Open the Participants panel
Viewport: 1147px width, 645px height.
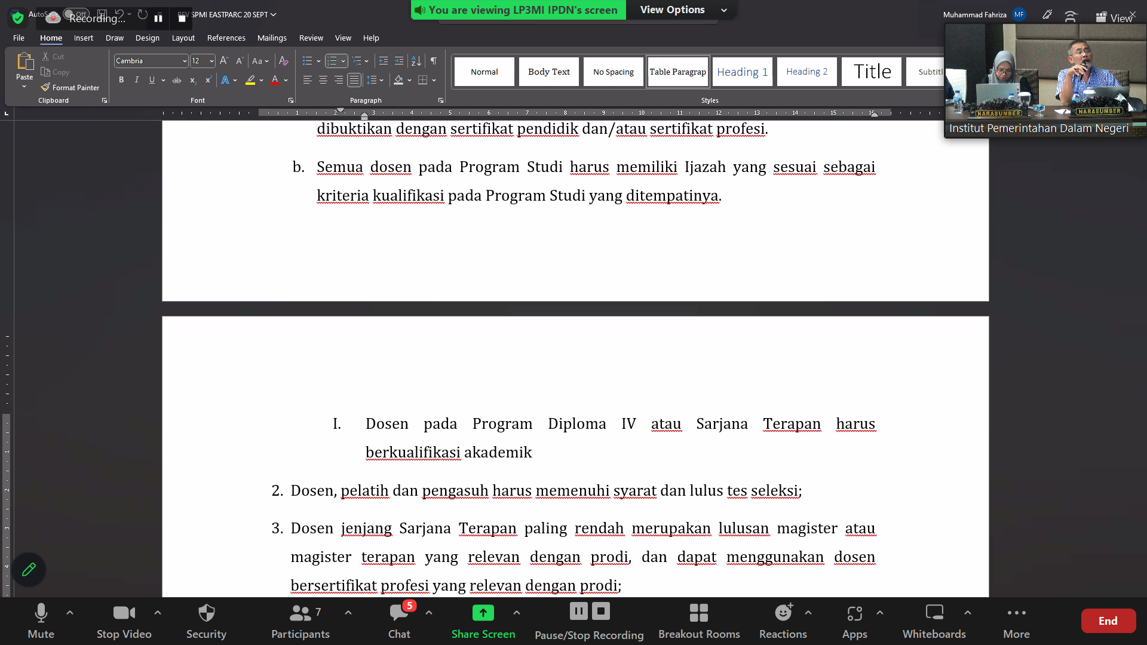click(300, 621)
